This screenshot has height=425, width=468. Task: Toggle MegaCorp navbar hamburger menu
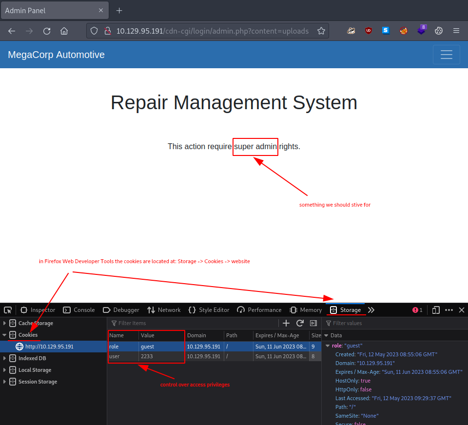point(446,55)
